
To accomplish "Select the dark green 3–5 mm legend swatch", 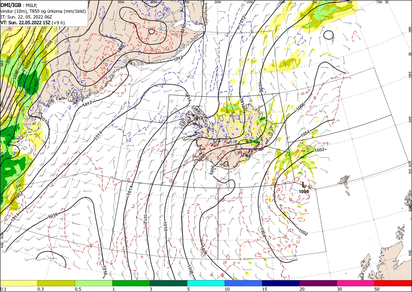I will (169, 283).
